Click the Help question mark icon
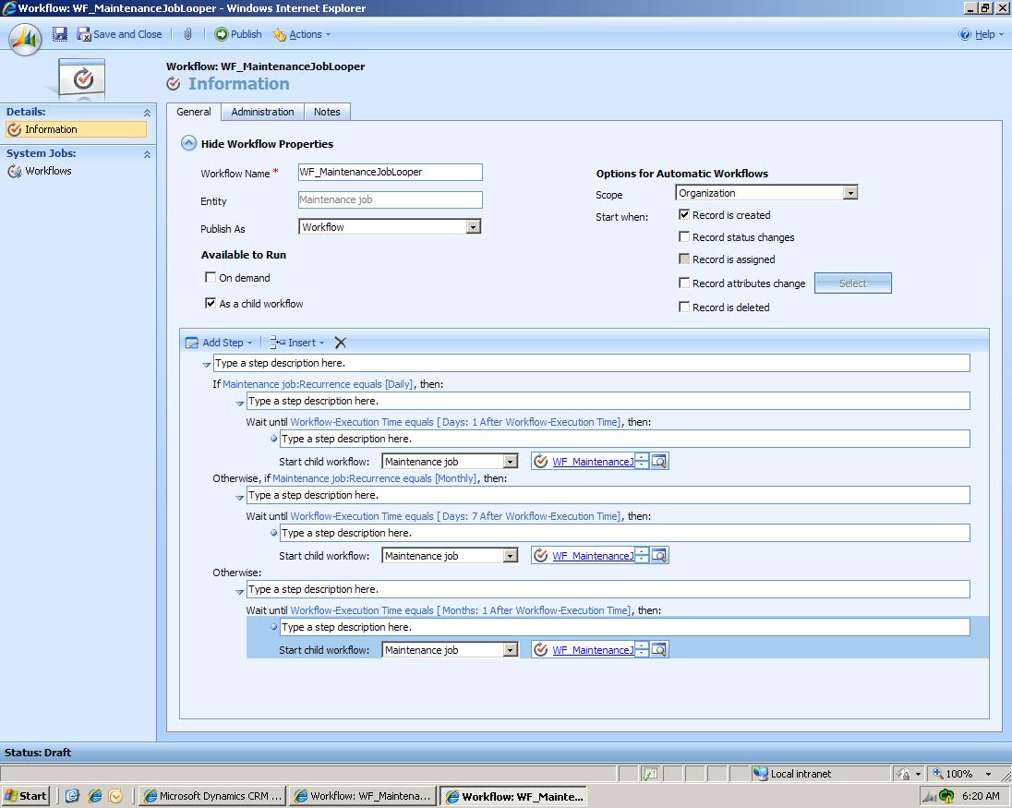Viewport: 1012px width, 808px height. (x=965, y=35)
